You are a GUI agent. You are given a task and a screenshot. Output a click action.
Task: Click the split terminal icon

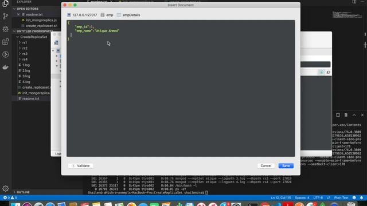tap(338, 115)
